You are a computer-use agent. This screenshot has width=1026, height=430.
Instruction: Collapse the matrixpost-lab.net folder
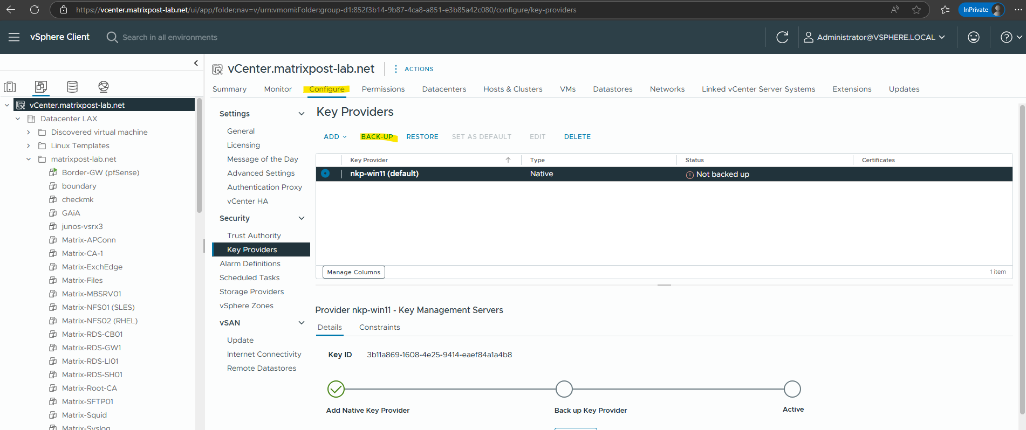coord(29,159)
